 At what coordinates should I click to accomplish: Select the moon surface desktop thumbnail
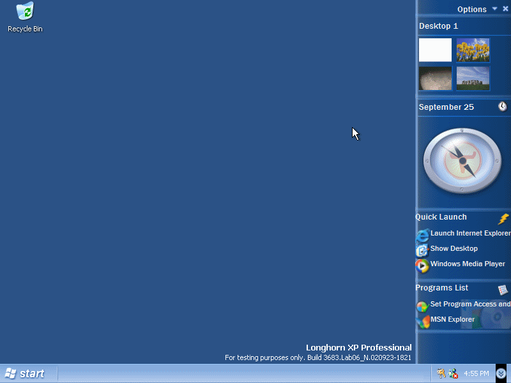[435, 78]
